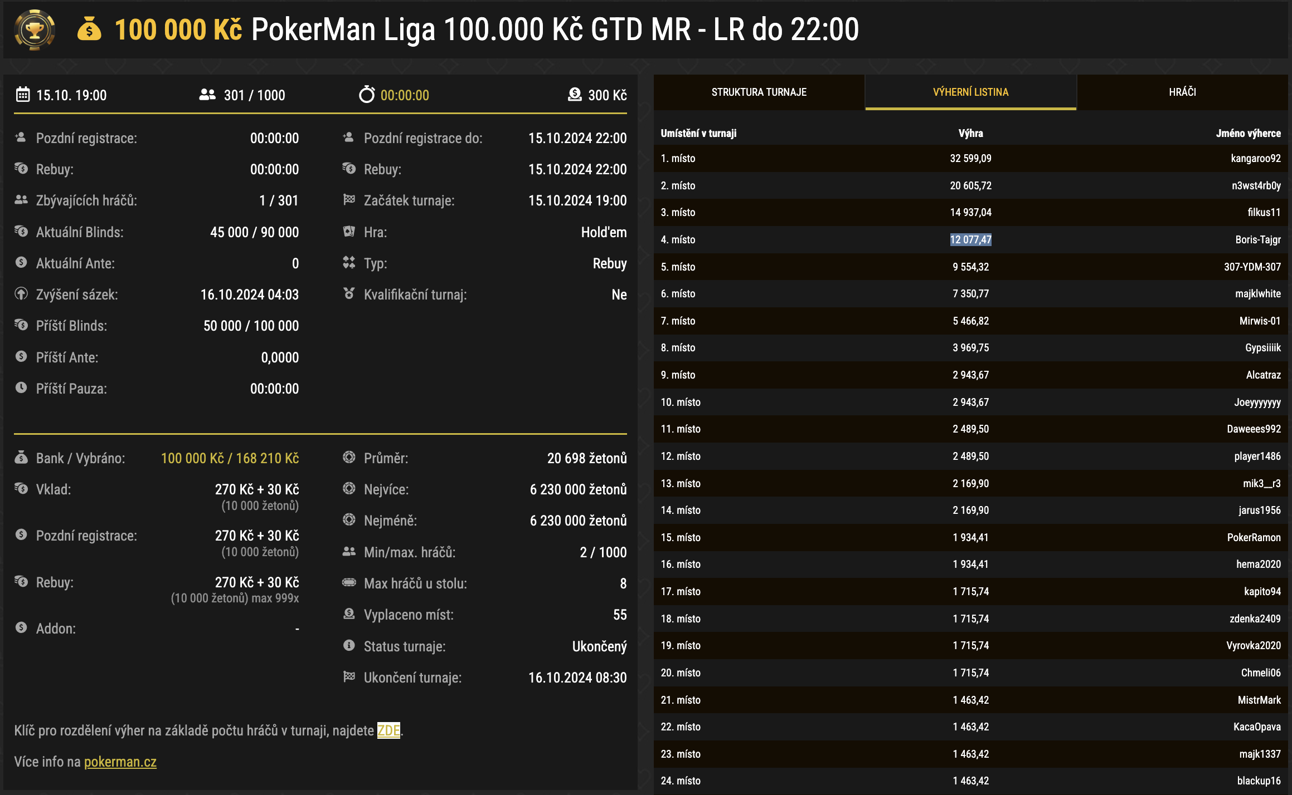Click the clock icon beside Příští Pauza
The height and width of the screenshot is (795, 1292).
click(x=21, y=387)
